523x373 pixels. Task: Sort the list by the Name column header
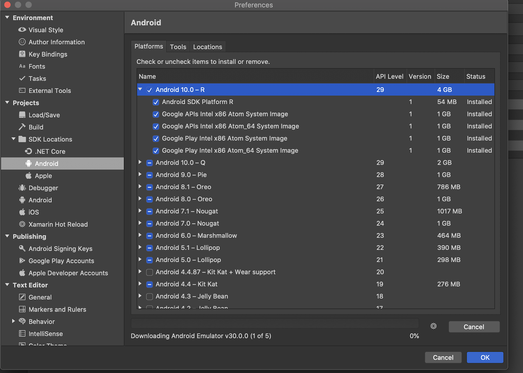[x=255, y=76]
